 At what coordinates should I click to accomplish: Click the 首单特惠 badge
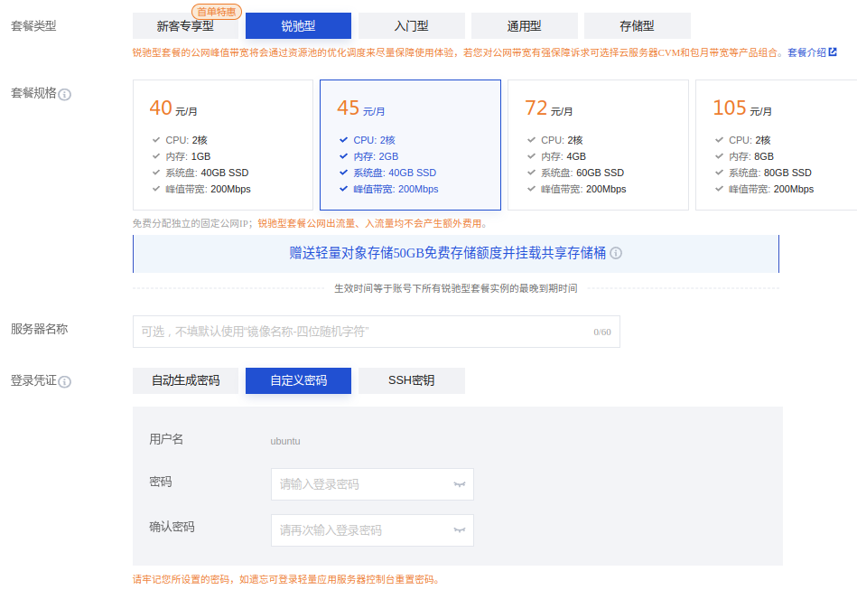tap(217, 12)
